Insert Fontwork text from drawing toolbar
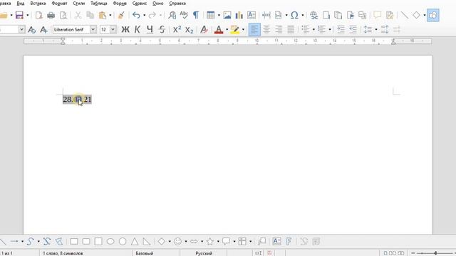Screen dimensions: 456x256 click(289, 241)
